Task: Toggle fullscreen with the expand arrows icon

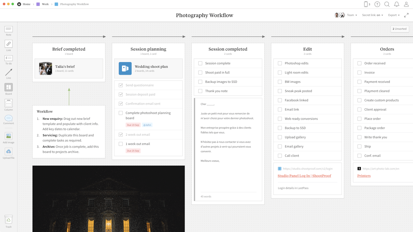Action: click(406, 15)
